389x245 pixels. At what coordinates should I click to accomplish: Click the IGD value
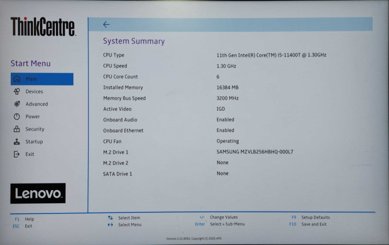221,109
